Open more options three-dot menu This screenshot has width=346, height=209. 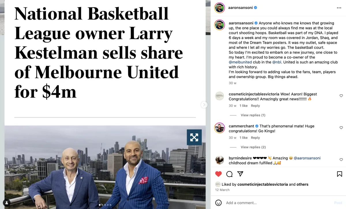pyautogui.click(x=339, y=8)
